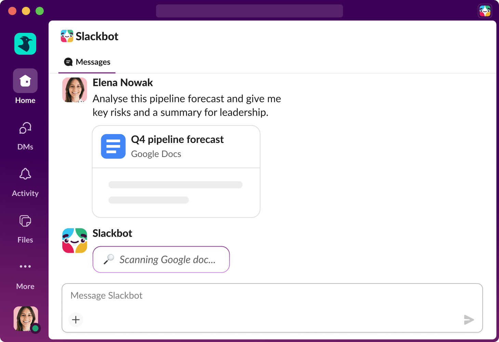Click the green traffic light to toggle fullscreen
Viewport: 499px width, 342px height.
coord(40,11)
